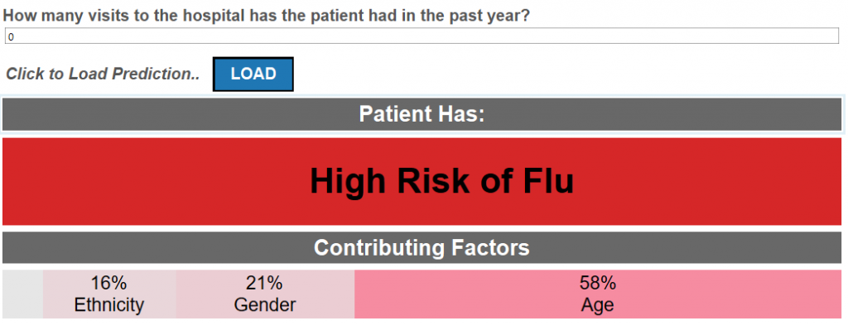The image size is (848, 325).
Task: Select the Gender contributing factor segment
Action: click(x=265, y=294)
